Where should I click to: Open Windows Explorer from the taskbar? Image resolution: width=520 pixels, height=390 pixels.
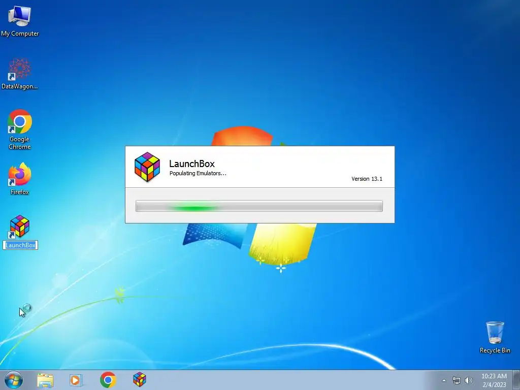pyautogui.click(x=45, y=380)
